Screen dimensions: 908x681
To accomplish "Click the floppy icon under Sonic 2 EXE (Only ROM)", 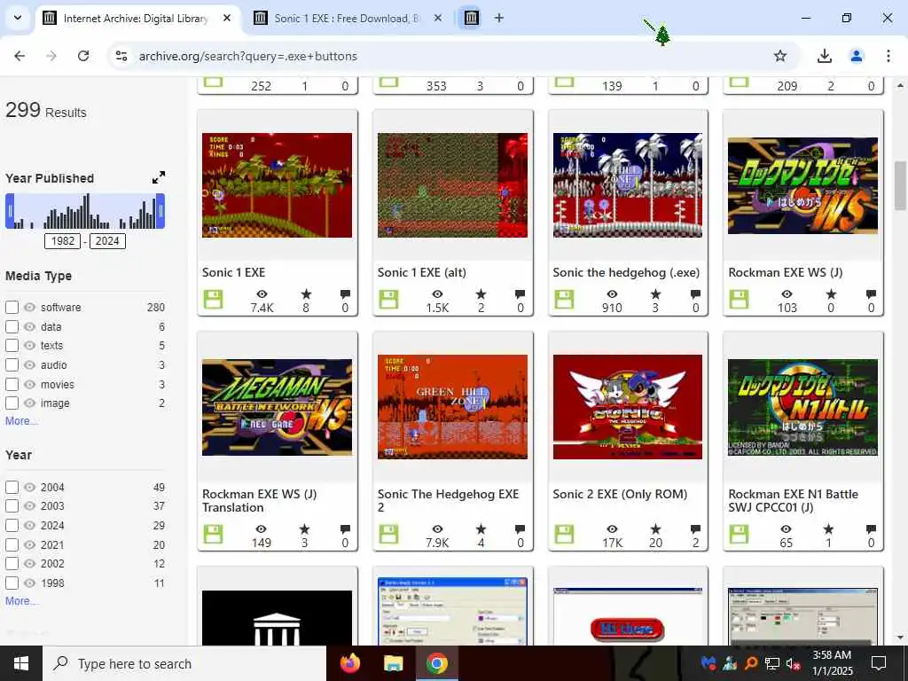I will pyautogui.click(x=564, y=535).
